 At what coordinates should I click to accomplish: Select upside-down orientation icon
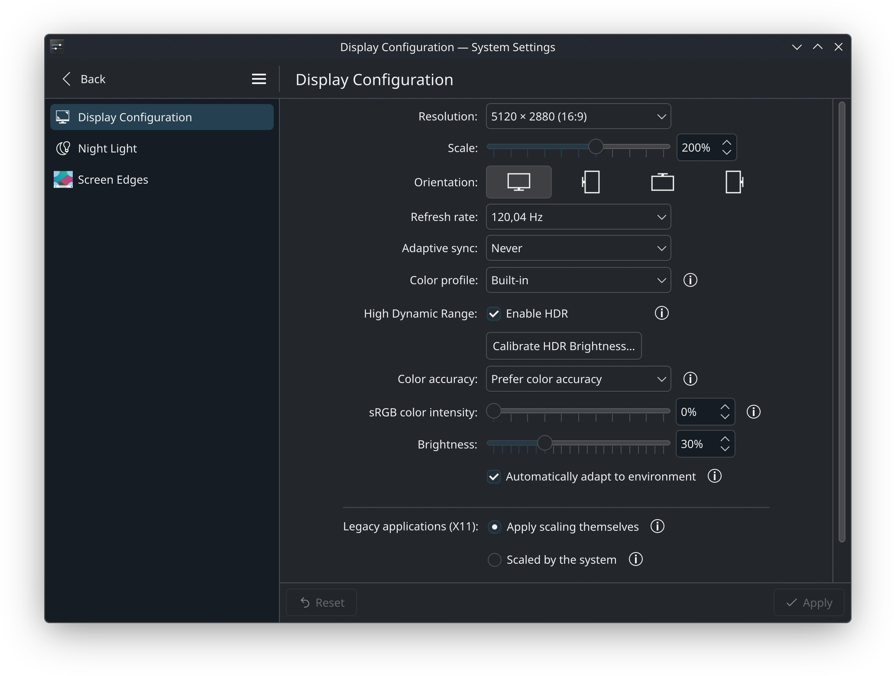pos(662,182)
